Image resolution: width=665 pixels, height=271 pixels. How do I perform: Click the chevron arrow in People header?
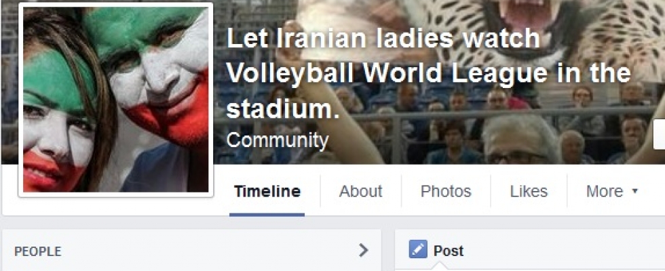[x=364, y=250]
